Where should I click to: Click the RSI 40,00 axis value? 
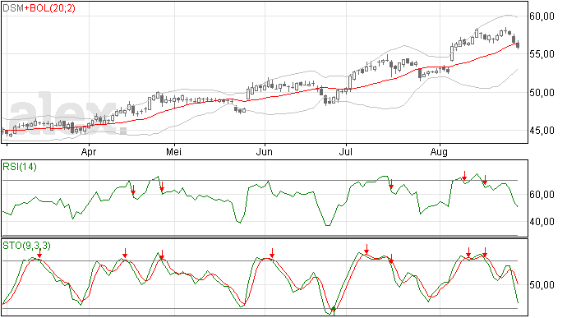coord(542,221)
